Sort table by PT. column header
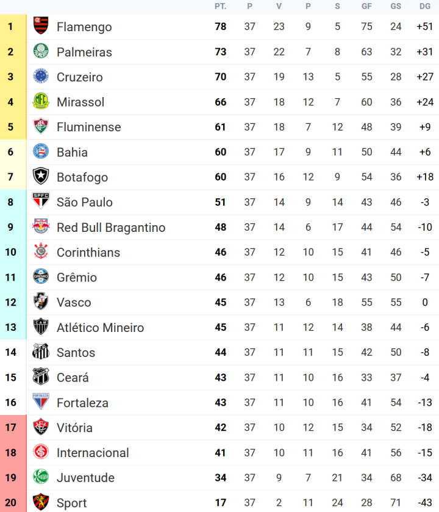 [220, 6]
